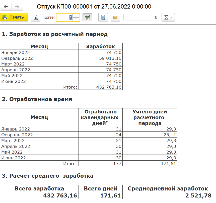Send by email with the envelope icon
216x203 pixels.
click(x=115, y=17)
